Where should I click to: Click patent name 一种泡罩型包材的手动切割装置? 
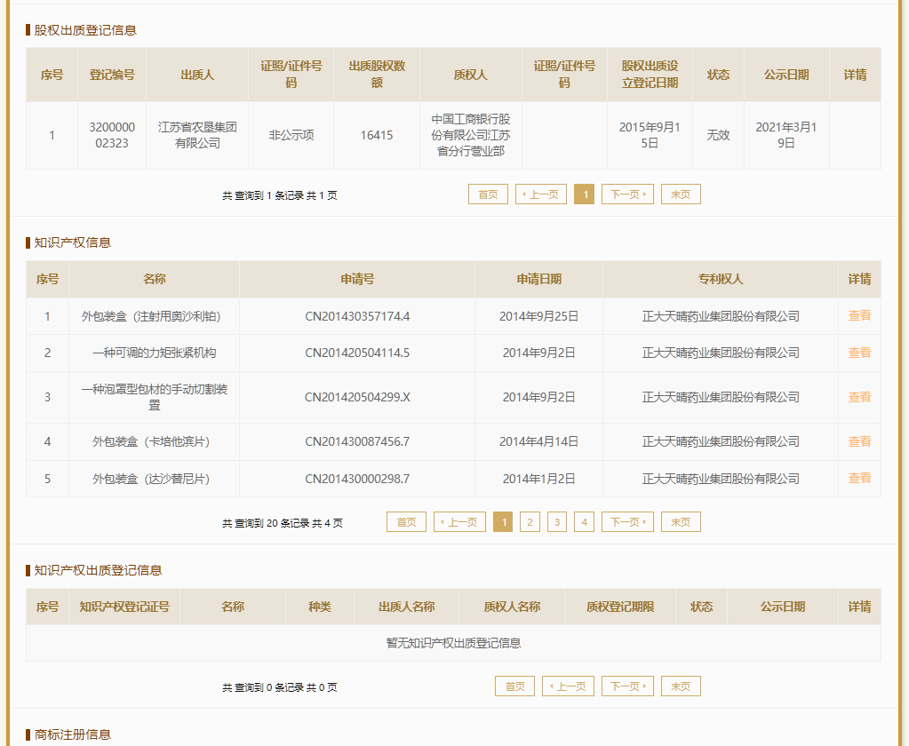pyautogui.click(x=155, y=397)
